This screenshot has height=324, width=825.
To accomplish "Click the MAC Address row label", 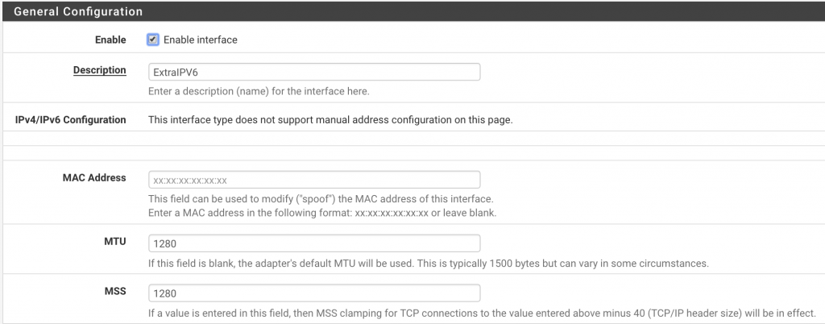I will point(94,178).
